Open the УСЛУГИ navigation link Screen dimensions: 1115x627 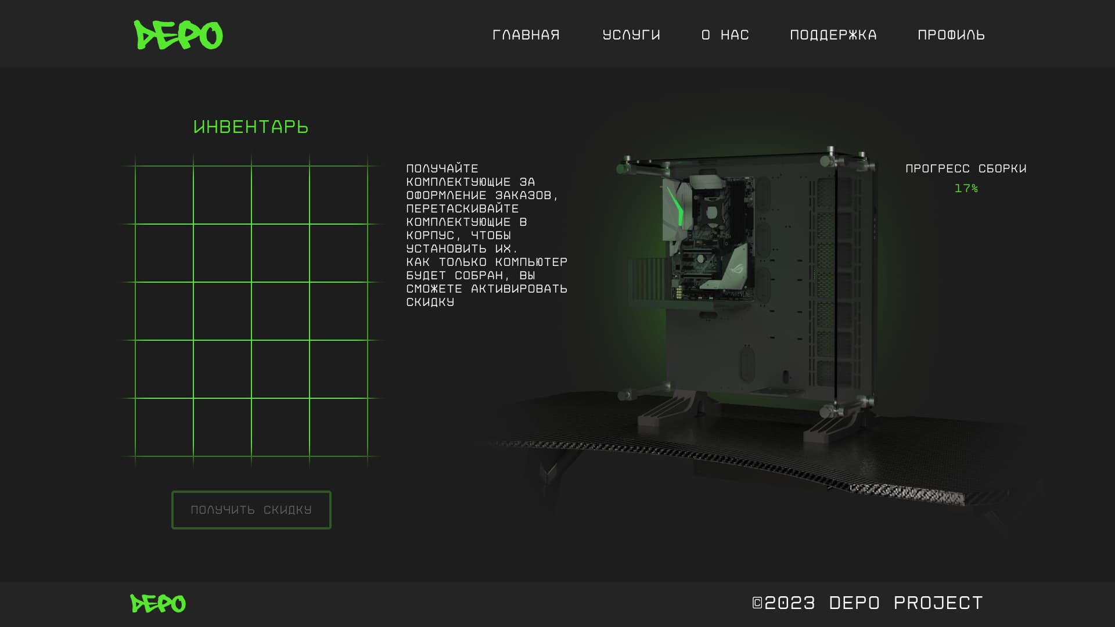(631, 35)
